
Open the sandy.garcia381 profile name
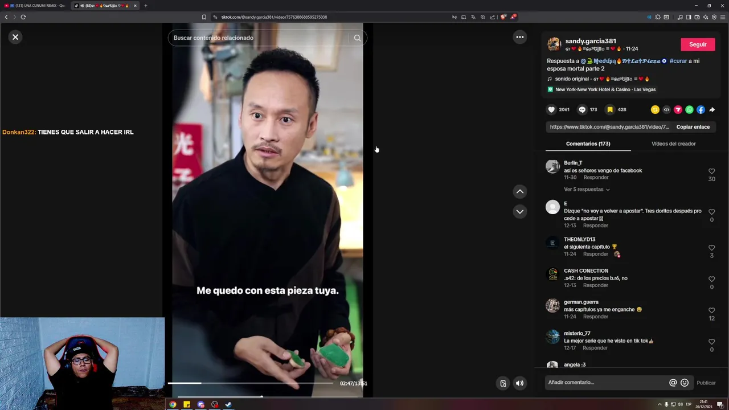point(591,41)
